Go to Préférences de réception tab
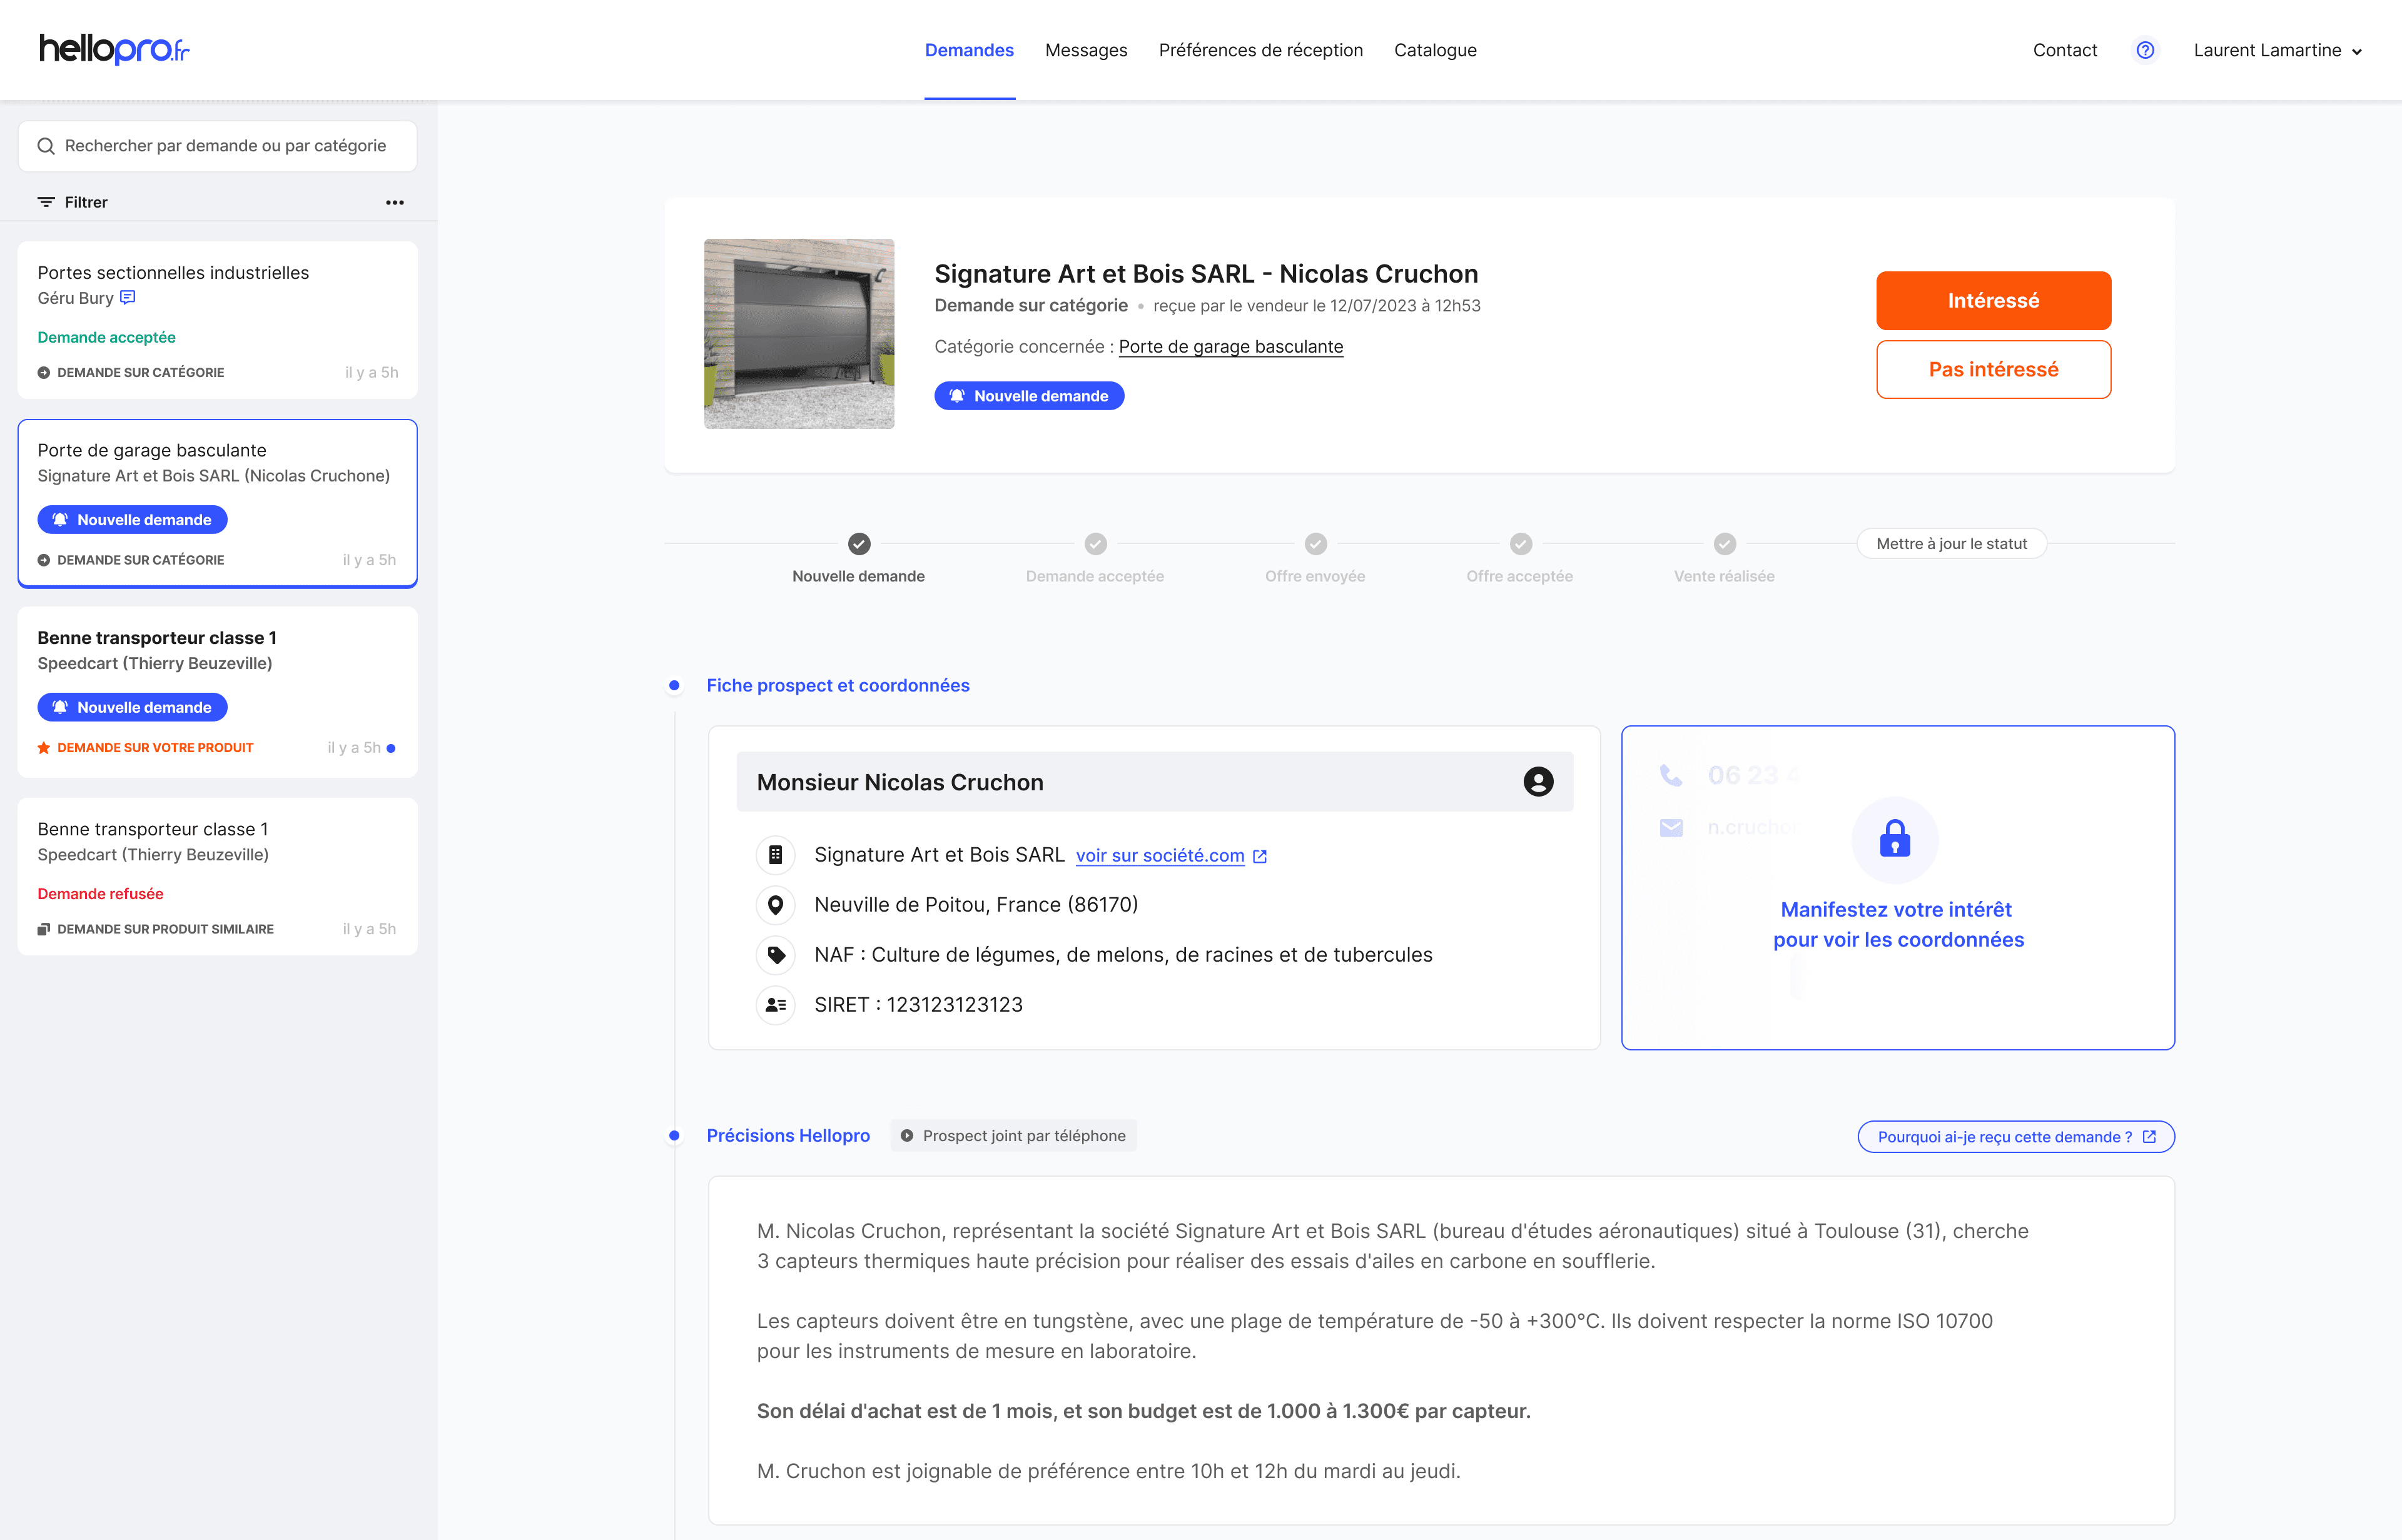The image size is (2402, 1540). pos(1260,50)
